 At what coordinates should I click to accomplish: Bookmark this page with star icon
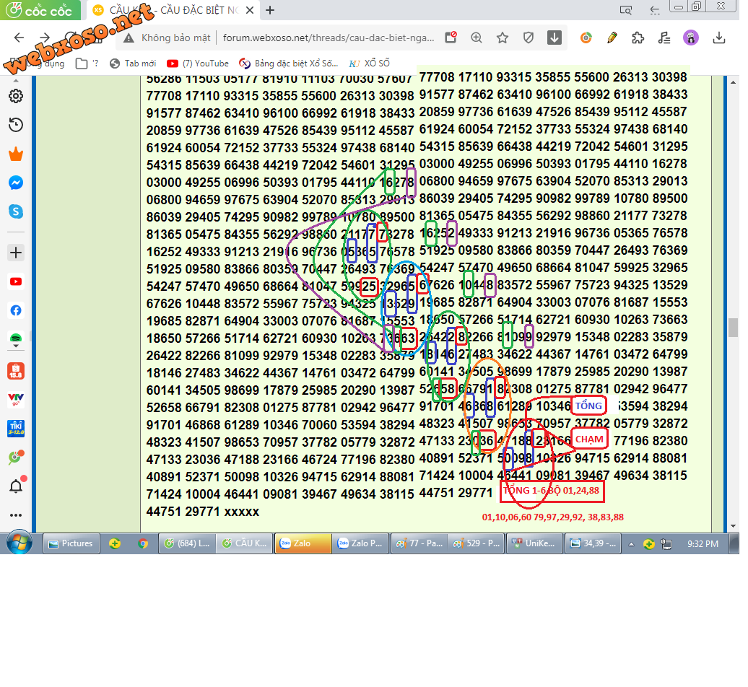[x=503, y=38]
